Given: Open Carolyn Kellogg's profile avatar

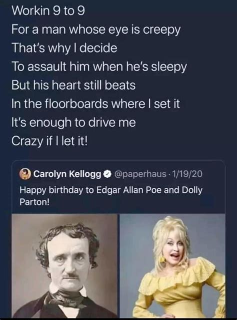Looking at the screenshot, I should pos(25,174).
